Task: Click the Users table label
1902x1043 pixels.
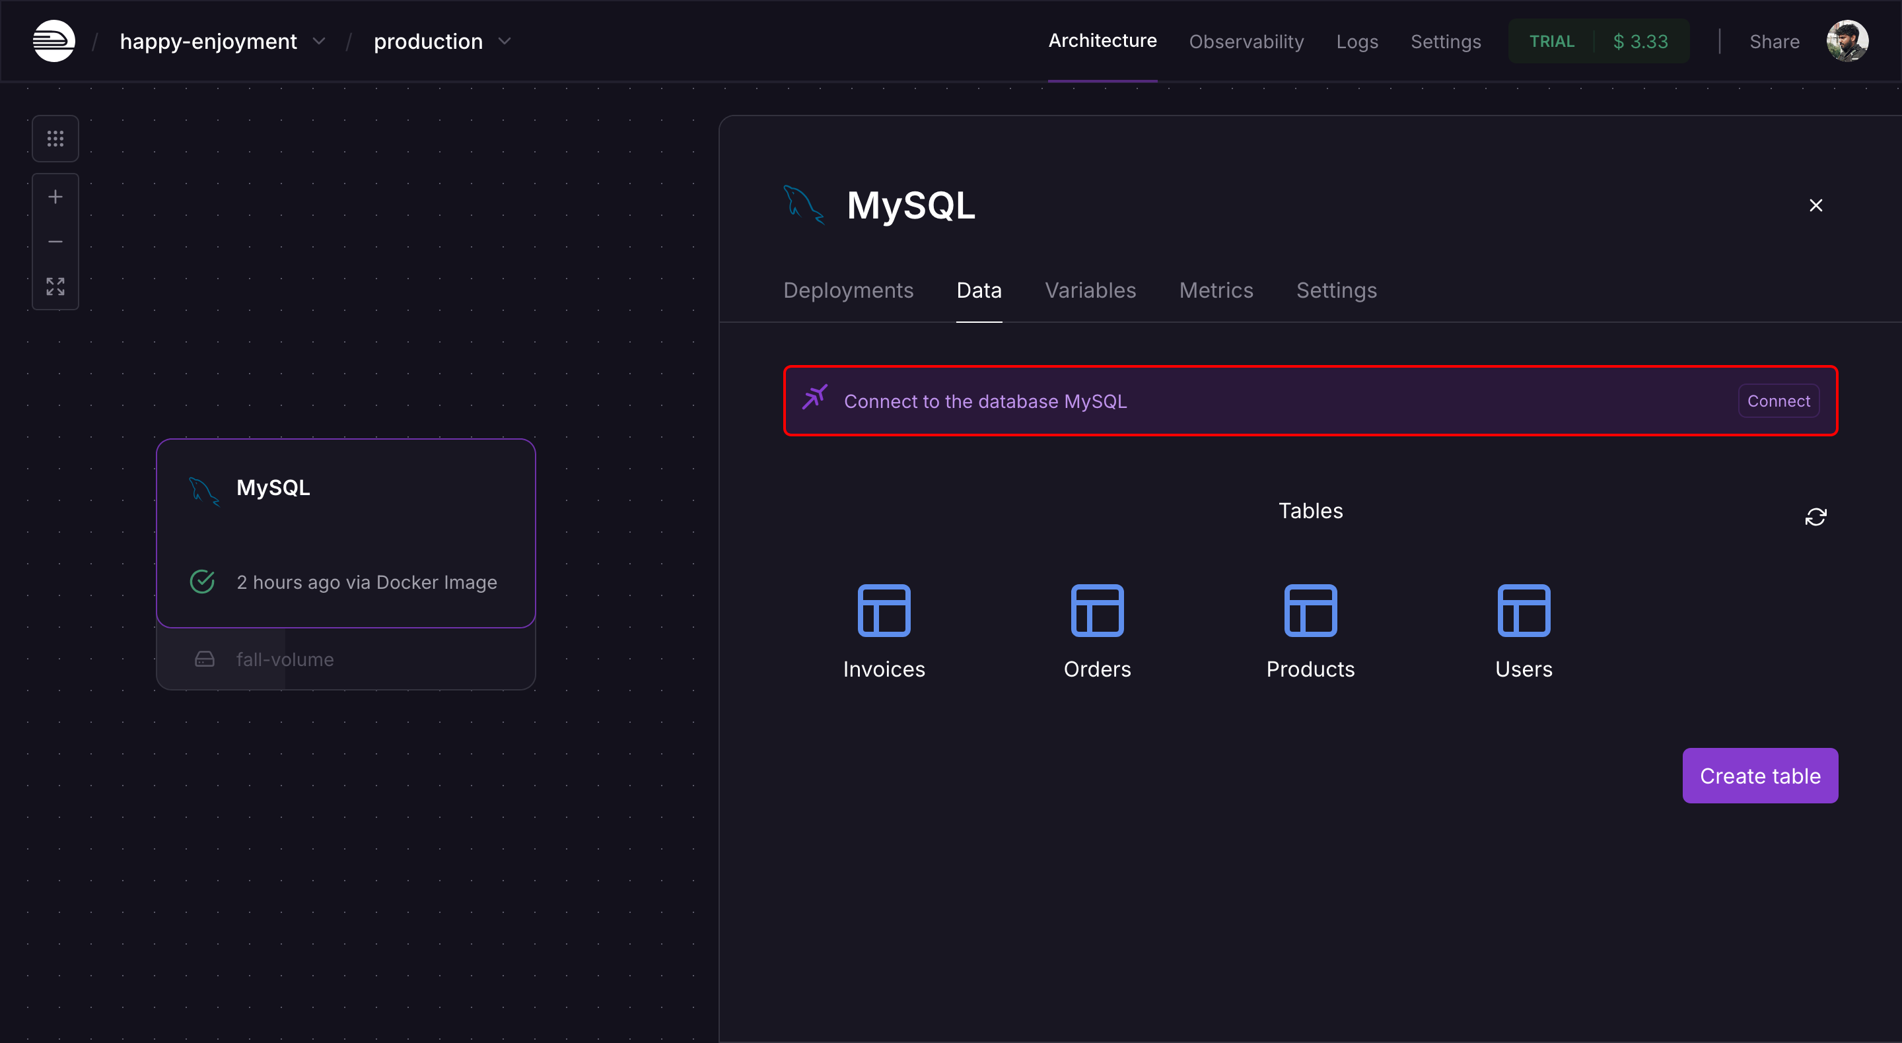Action: coord(1524,669)
